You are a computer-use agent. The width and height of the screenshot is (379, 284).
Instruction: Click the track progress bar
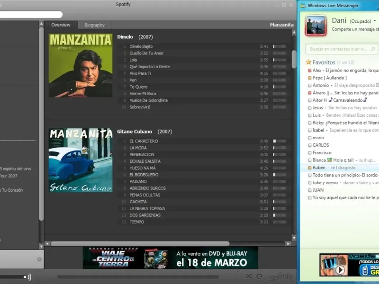coord(138,277)
